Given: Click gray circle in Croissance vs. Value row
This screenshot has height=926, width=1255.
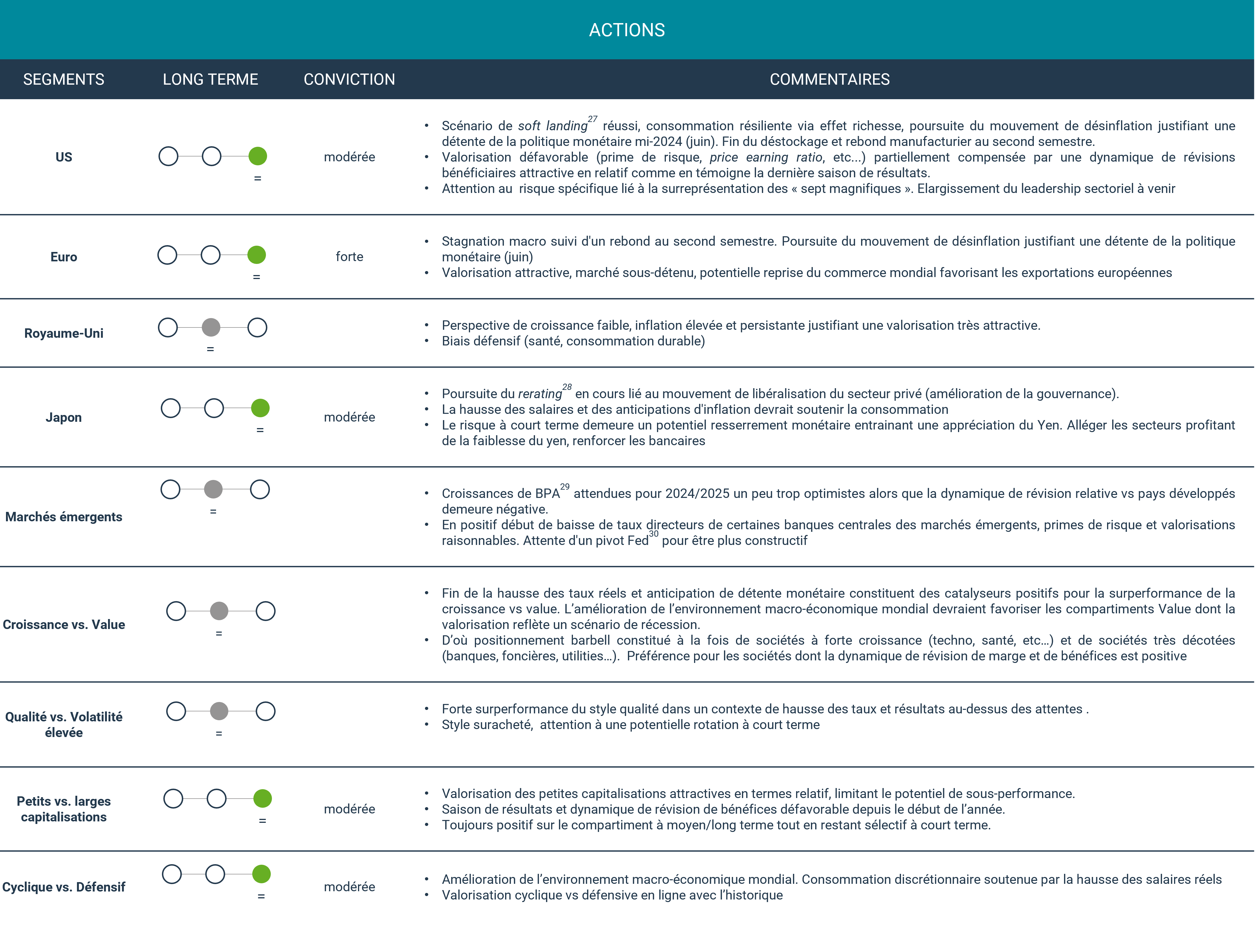Looking at the screenshot, I should [x=219, y=611].
